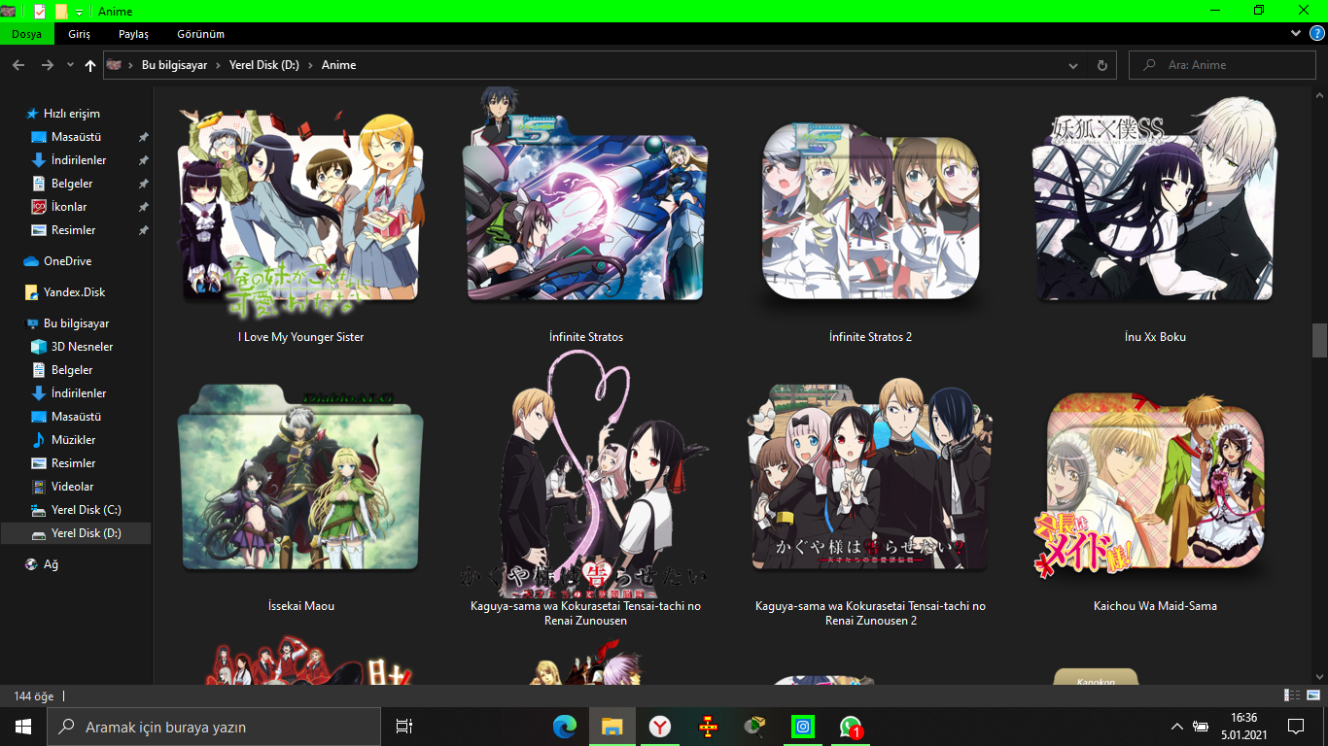
Task: Go forward with the Forward arrow
Action: coord(47,65)
